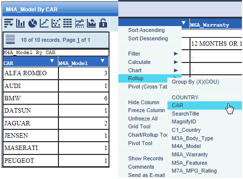This screenshot has height=179, width=243.
Task: Click the CAR column header link
Action: point(8,63)
